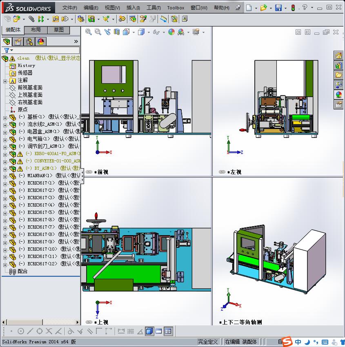The height and width of the screenshot is (347, 345).
Task: Click the Show Hidden Components icon
Action: click(81, 19)
